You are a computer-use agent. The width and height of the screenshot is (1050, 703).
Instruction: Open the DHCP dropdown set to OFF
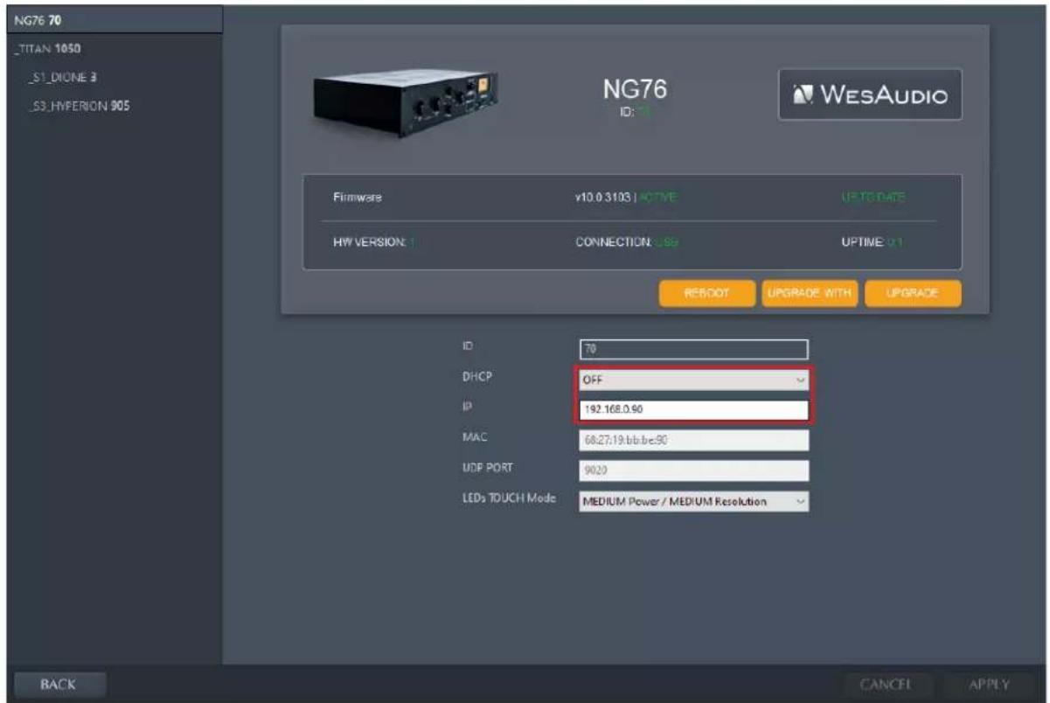[x=693, y=380]
